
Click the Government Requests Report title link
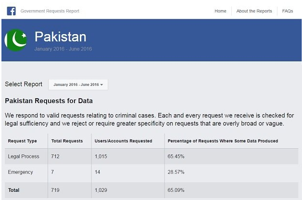[50, 11]
